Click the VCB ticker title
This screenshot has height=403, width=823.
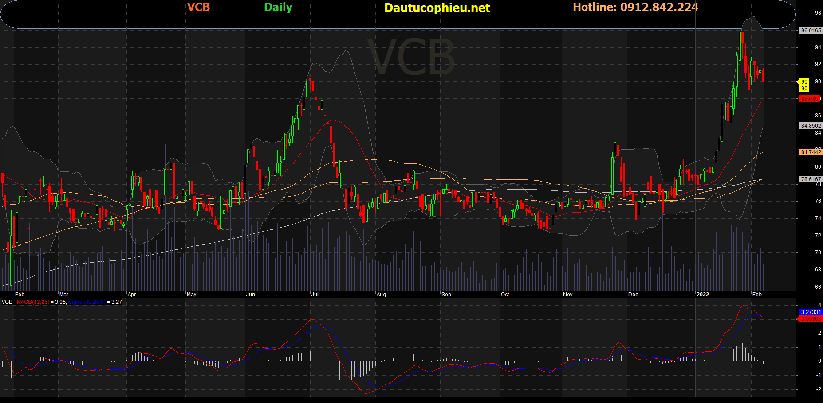pyautogui.click(x=198, y=8)
